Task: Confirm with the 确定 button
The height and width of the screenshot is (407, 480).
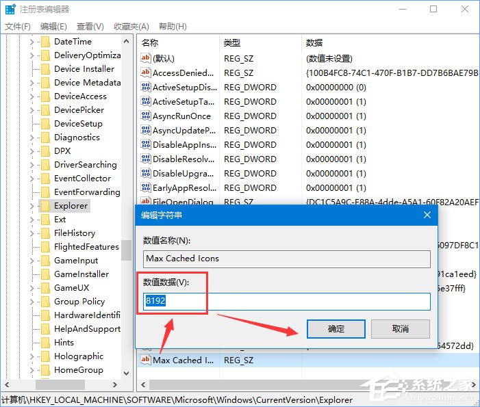Action: [336, 329]
